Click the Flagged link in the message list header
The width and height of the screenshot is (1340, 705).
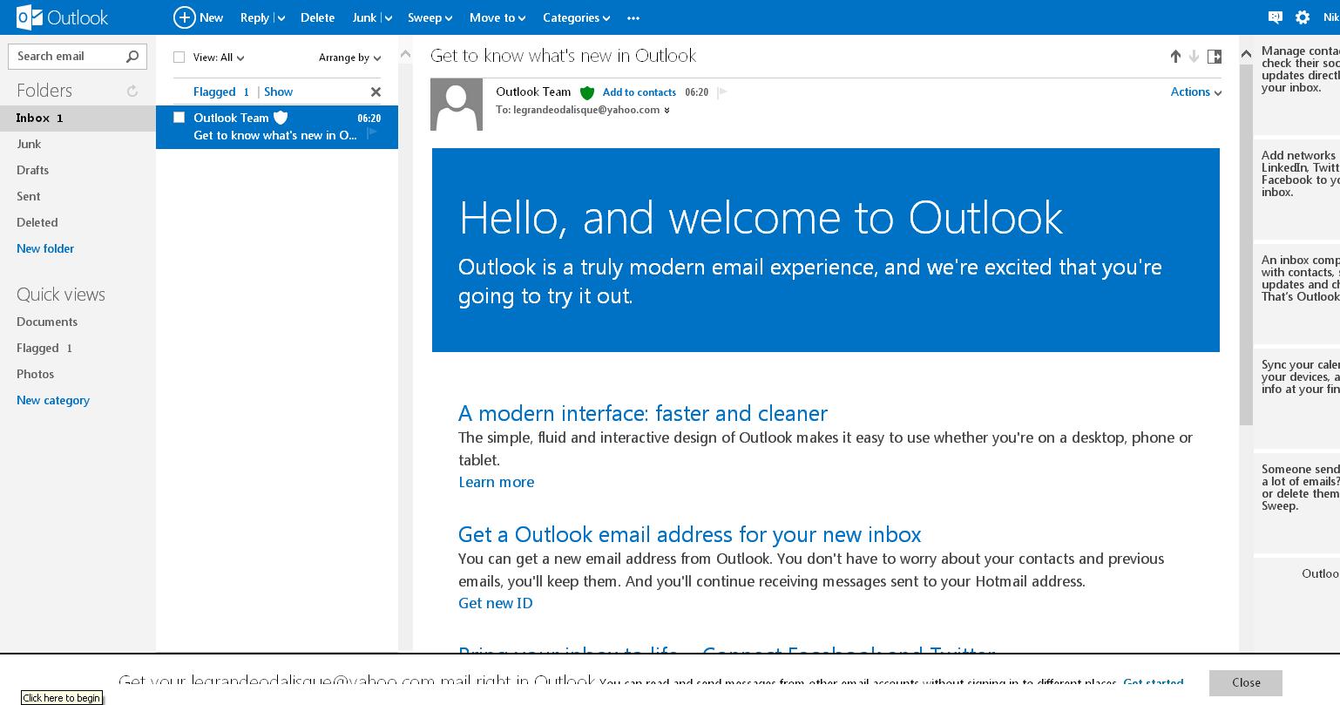214,92
